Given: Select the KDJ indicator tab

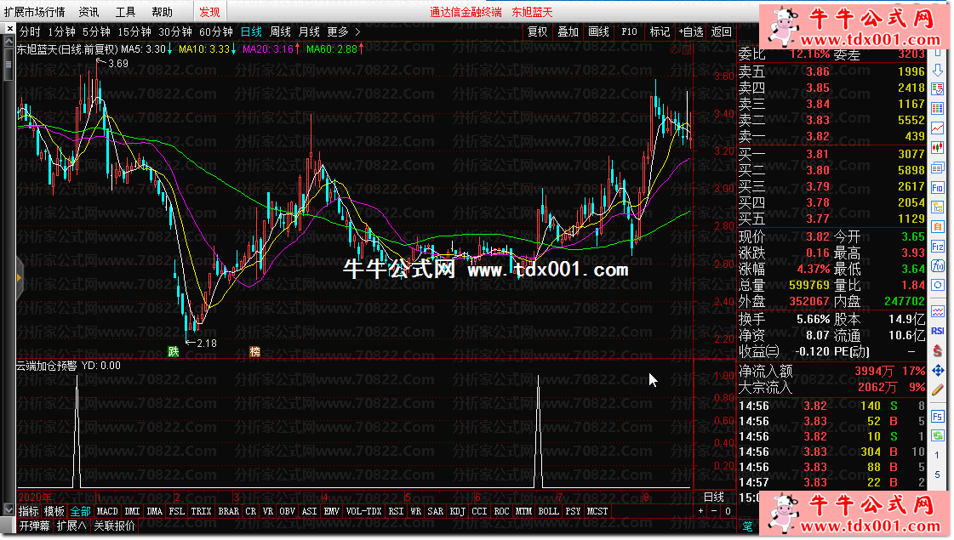Looking at the screenshot, I should tap(457, 511).
